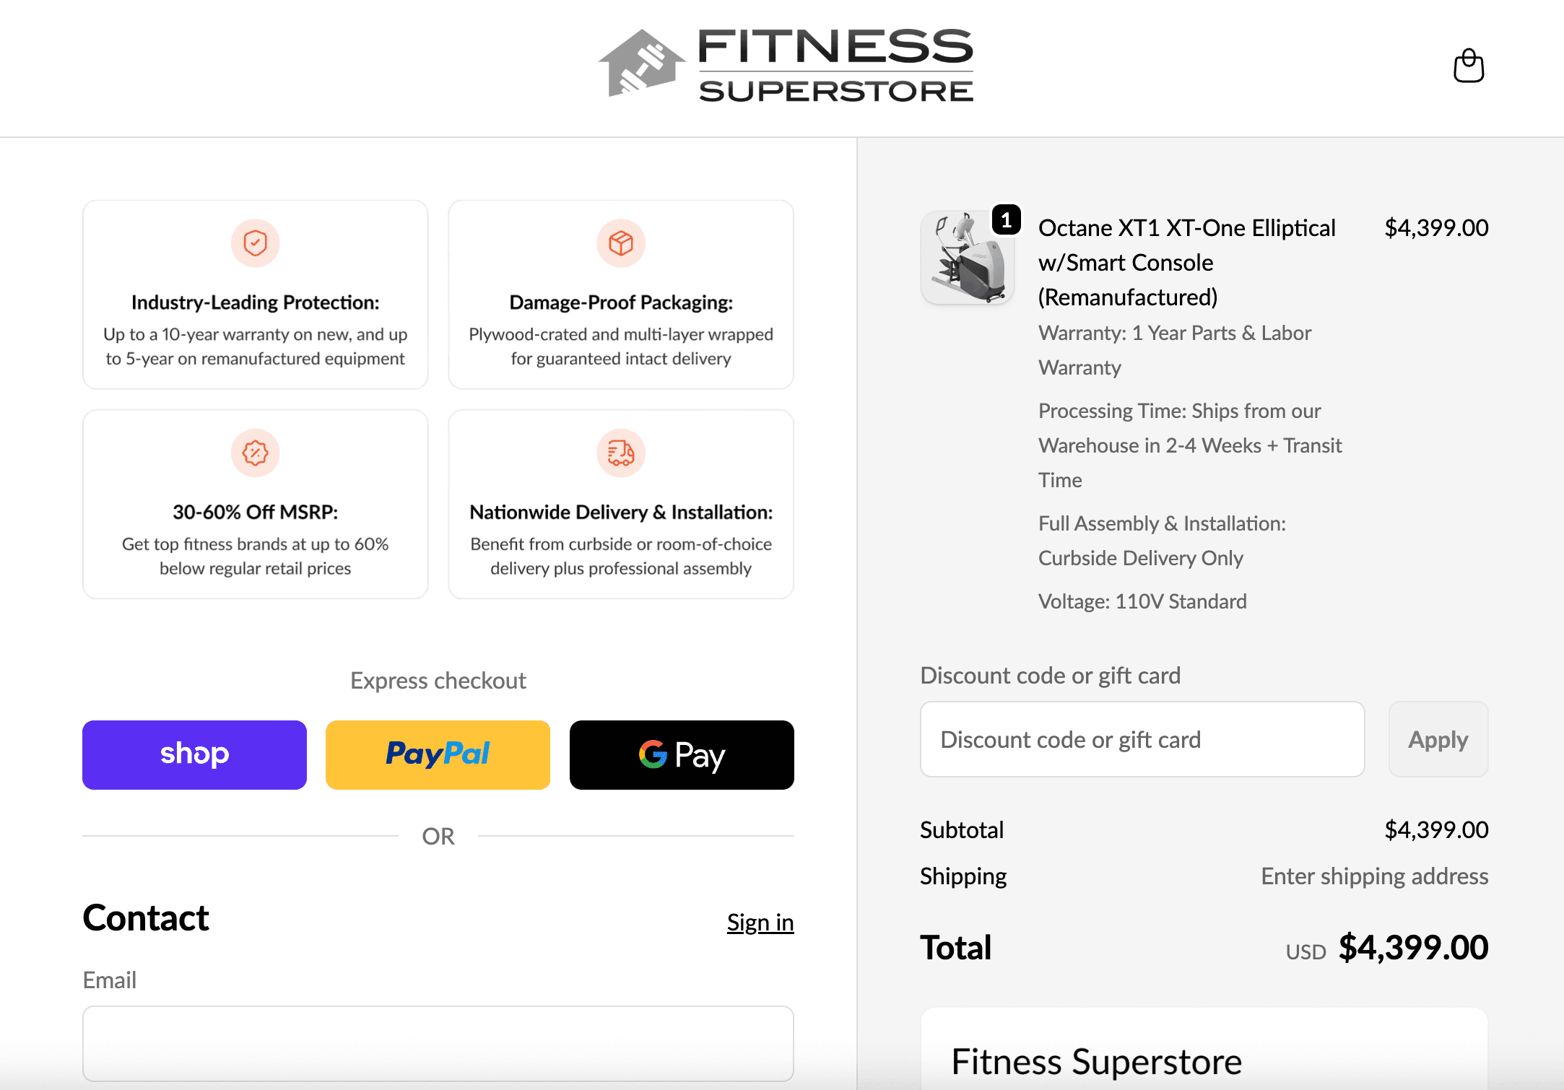The image size is (1564, 1090).
Task: Click the delivery truck icon
Action: 620,453
